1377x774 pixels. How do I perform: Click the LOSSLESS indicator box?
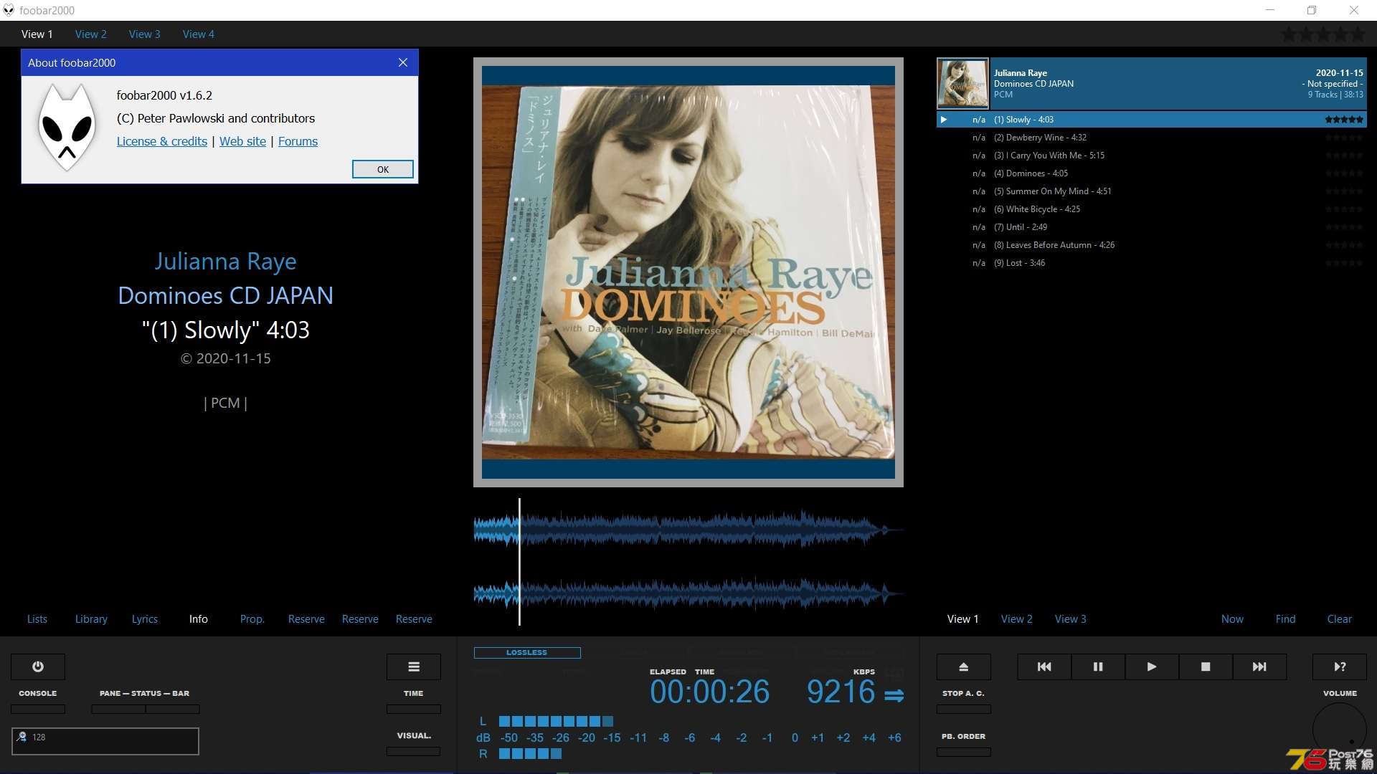tap(527, 652)
